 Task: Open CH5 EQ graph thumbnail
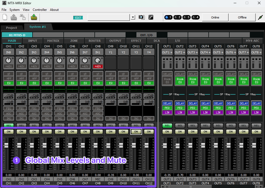click(60, 89)
